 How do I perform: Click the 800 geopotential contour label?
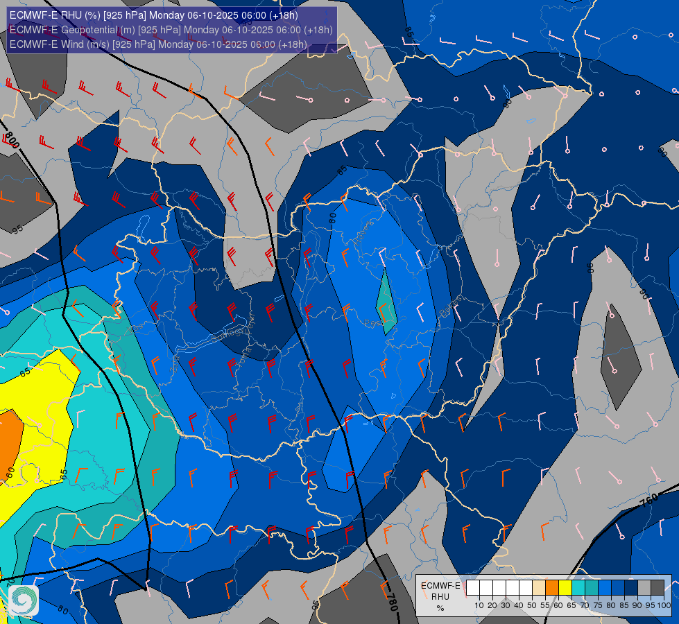(x=10, y=140)
